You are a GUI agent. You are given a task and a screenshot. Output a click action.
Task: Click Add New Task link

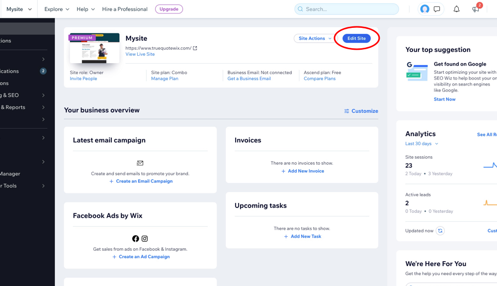point(306,237)
